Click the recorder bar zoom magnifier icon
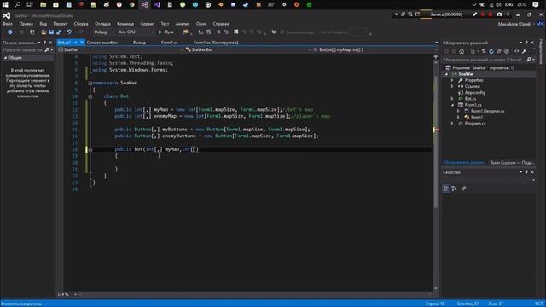Viewport: 546px width, 307px height. tap(410, 14)
